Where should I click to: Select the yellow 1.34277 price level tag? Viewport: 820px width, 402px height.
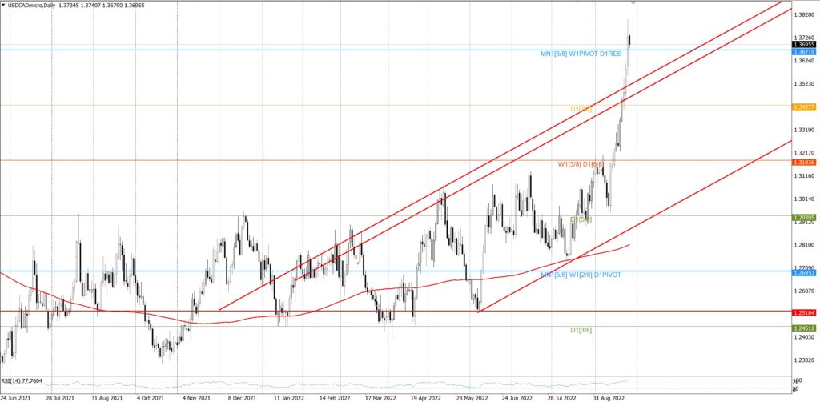coord(803,107)
